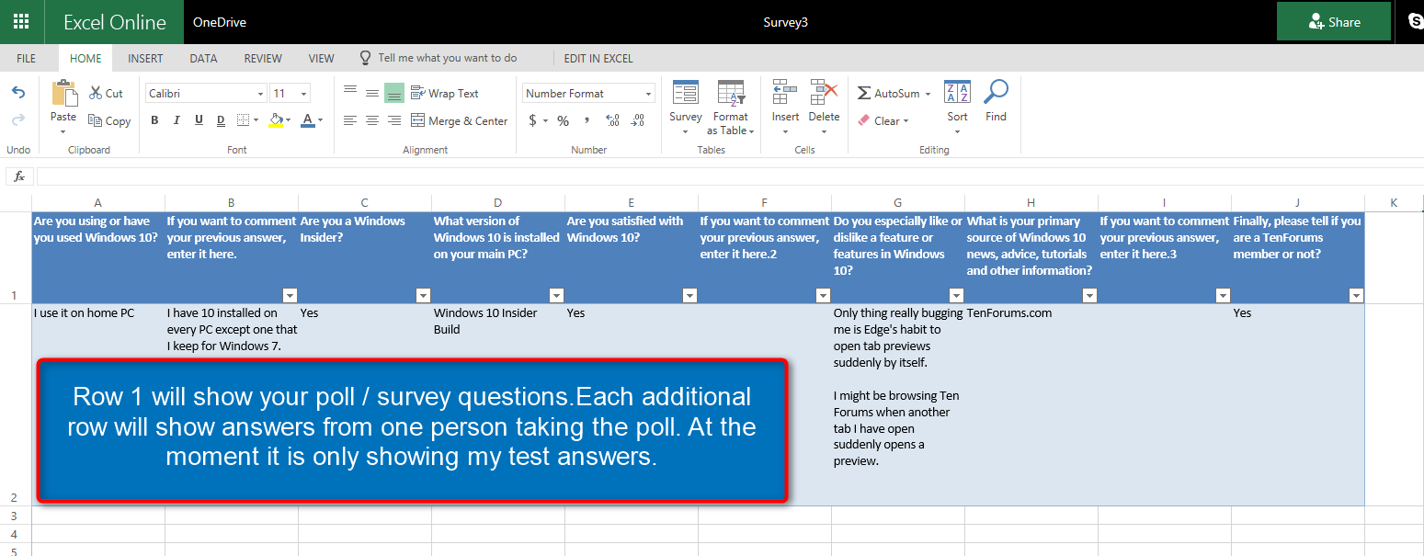Viewport: 1424px width, 556px height.
Task: Click the Paste clipboard icon
Action: tap(64, 94)
